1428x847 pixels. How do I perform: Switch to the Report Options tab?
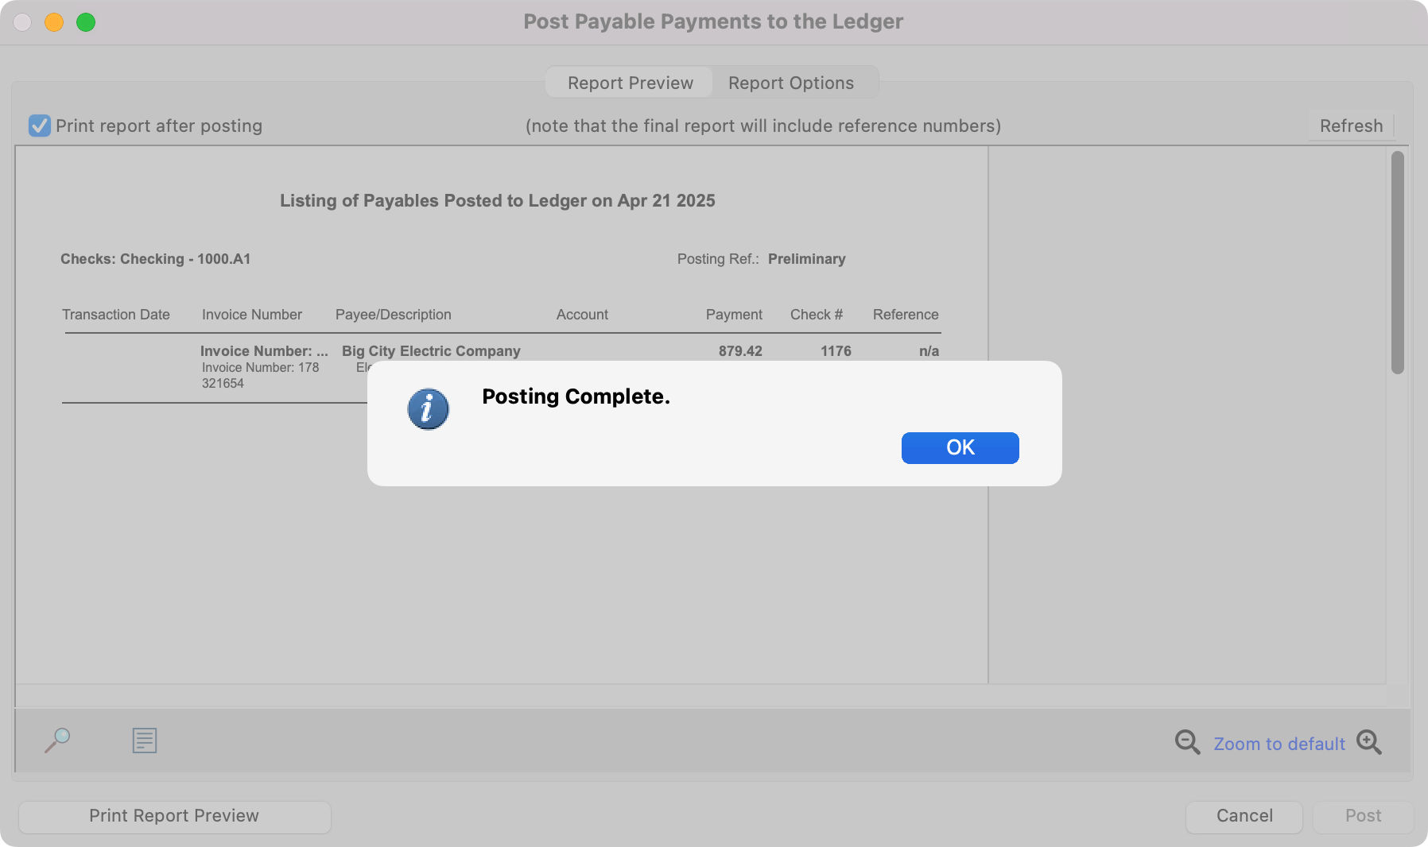tap(790, 83)
